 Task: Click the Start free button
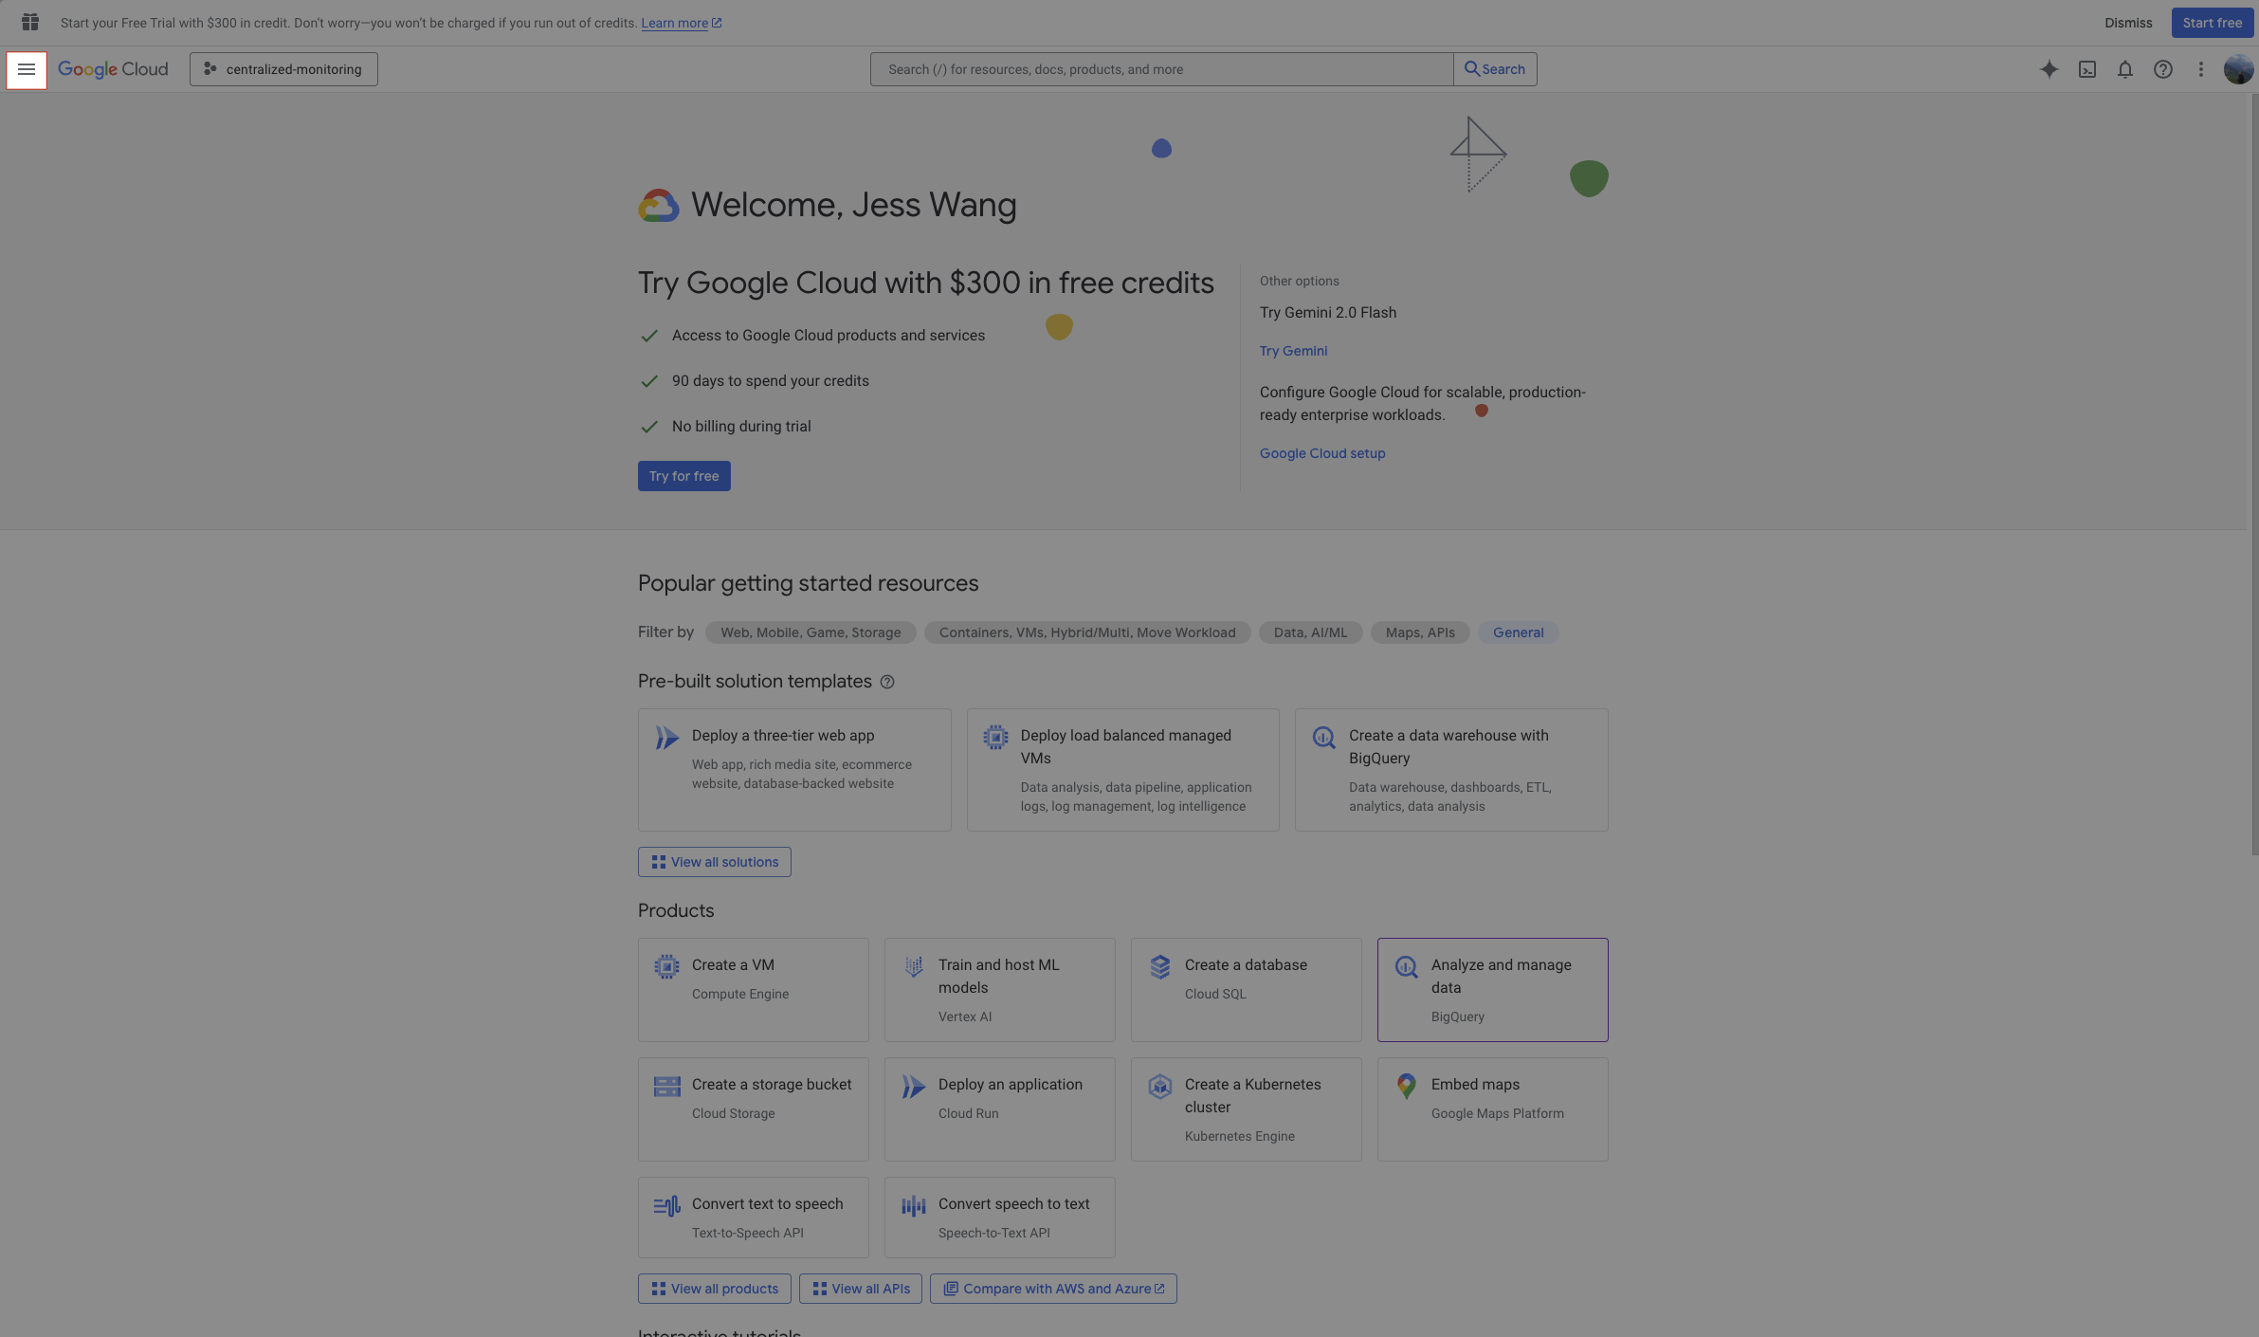pyautogui.click(x=2213, y=23)
